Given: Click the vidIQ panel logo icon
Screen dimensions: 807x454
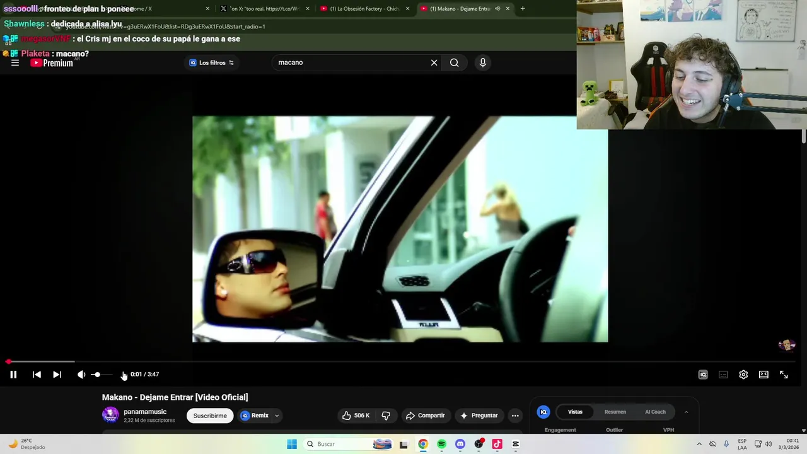Looking at the screenshot, I should pos(543,412).
